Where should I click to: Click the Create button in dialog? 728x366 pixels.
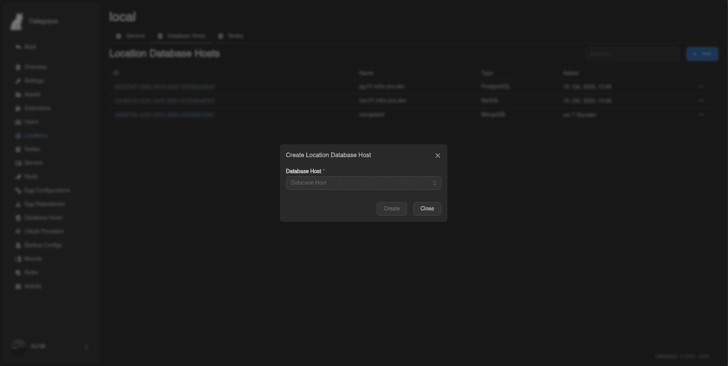[391, 209]
